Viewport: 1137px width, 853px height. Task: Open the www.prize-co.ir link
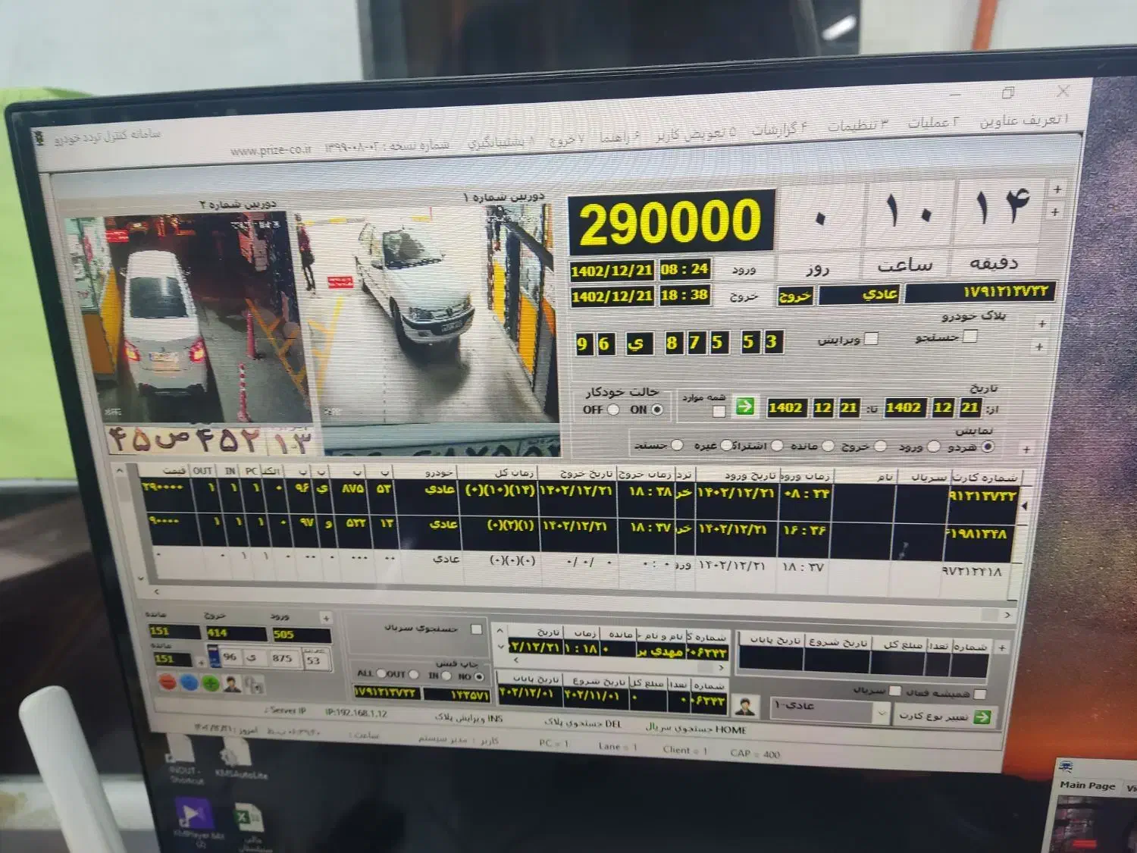[271, 150]
